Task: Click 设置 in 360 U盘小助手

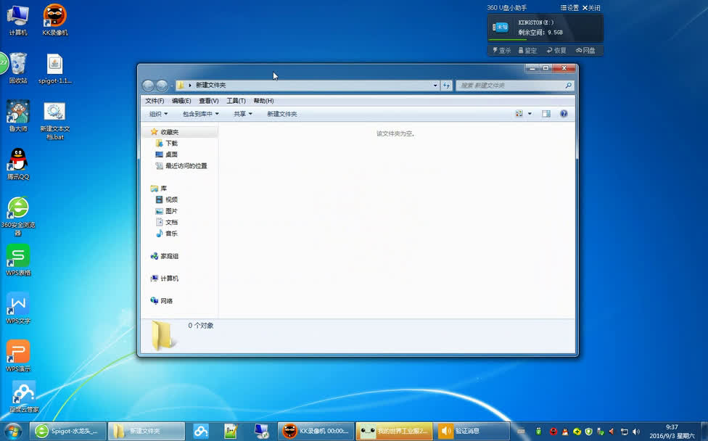Action: coord(569,8)
